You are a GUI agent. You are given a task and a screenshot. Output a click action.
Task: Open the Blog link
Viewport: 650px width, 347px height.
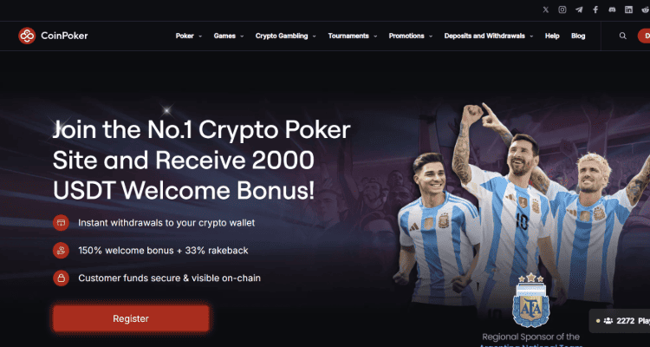click(578, 36)
